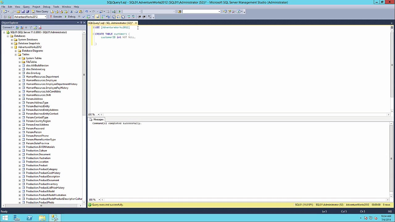This screenshot has height=222, width=395.
Task: Click the Execute button
Action: click(x=56, y=17)
